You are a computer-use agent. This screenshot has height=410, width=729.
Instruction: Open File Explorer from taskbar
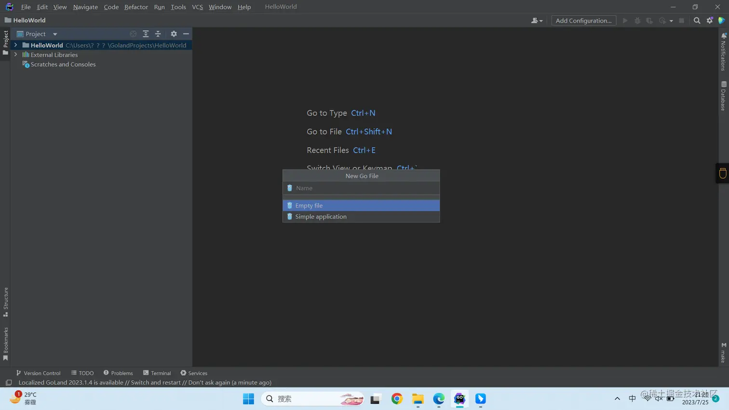tap(418, 399)
